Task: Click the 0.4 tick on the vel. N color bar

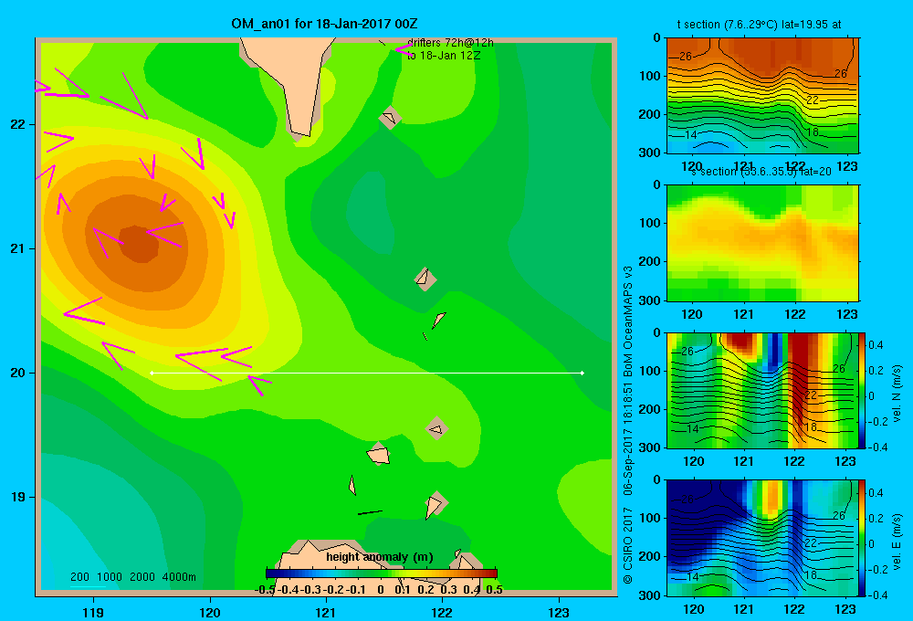Action: point(876,345)
